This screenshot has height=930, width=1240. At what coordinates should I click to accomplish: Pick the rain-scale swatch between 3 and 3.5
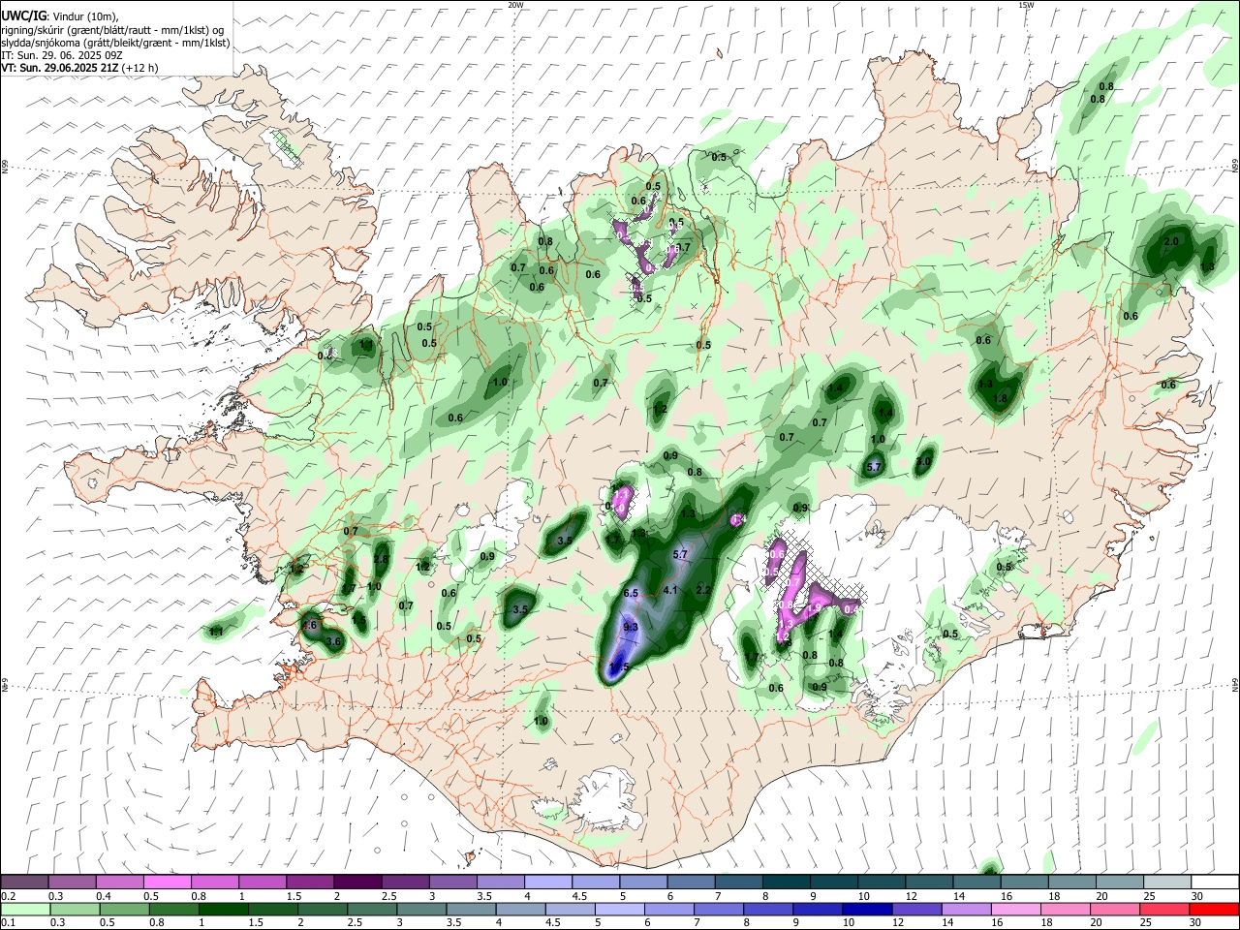tap(422, 909)
